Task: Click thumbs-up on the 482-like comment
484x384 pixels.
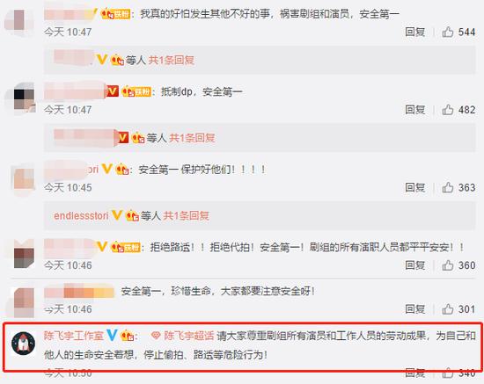Action: (x=448, y=110)
